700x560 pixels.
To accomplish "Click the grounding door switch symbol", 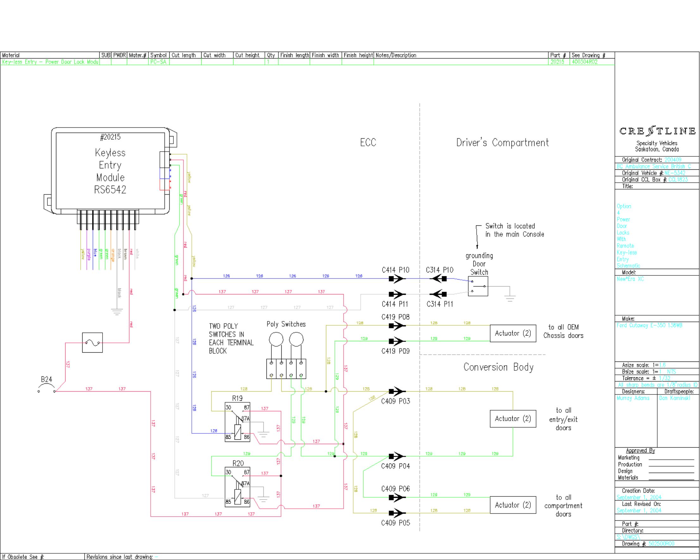I will point(478,286).
